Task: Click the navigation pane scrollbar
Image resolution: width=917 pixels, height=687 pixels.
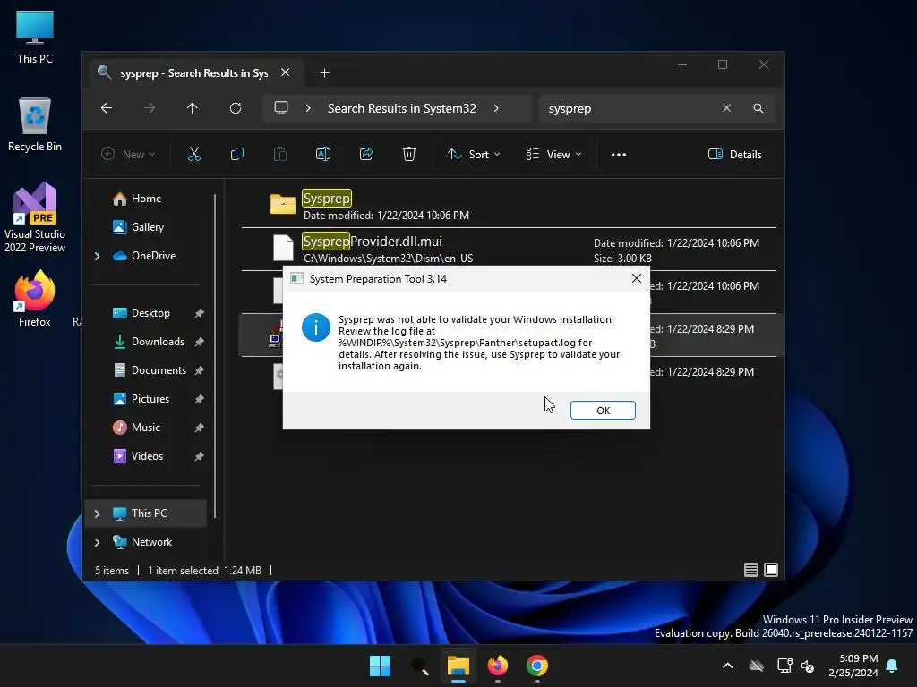Action: tap(215, 356)
